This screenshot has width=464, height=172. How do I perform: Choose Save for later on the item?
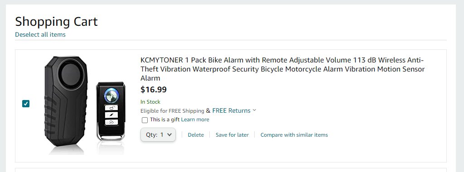click(x=232, y=135)
